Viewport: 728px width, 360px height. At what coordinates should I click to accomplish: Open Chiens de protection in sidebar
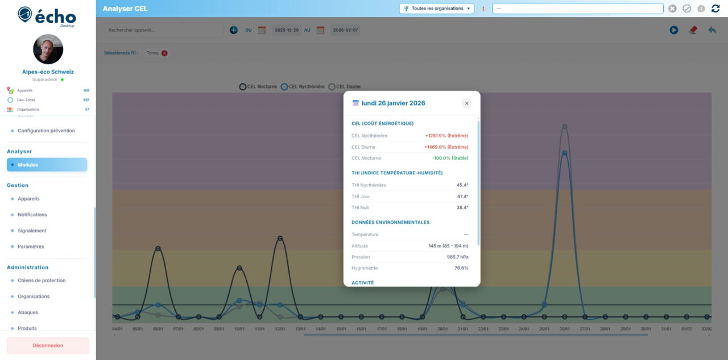click(x=43, y=280)
